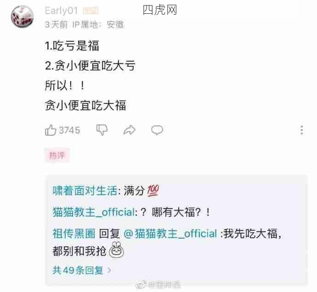Open Early01 username profile
This screenshot has width=317, height=292.
pos(61,11)
